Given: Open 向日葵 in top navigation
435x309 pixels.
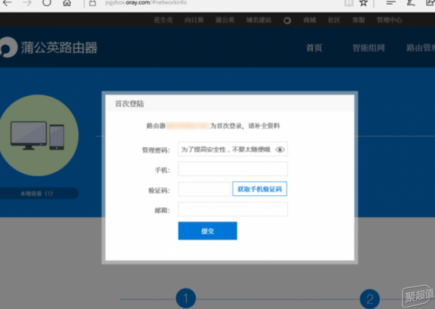Looking at the screenshot, I should click(x=194, y=20).
